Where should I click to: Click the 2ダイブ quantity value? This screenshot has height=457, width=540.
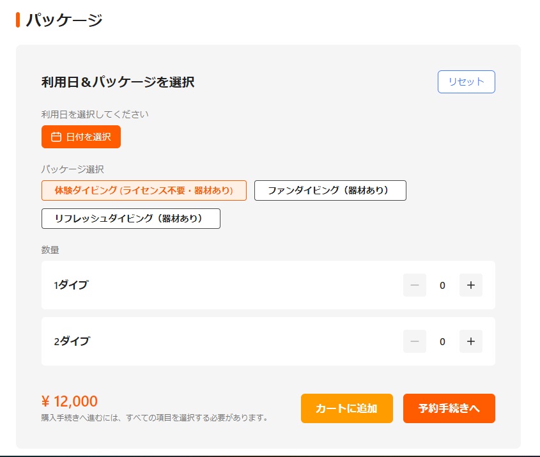pos(442,341)
